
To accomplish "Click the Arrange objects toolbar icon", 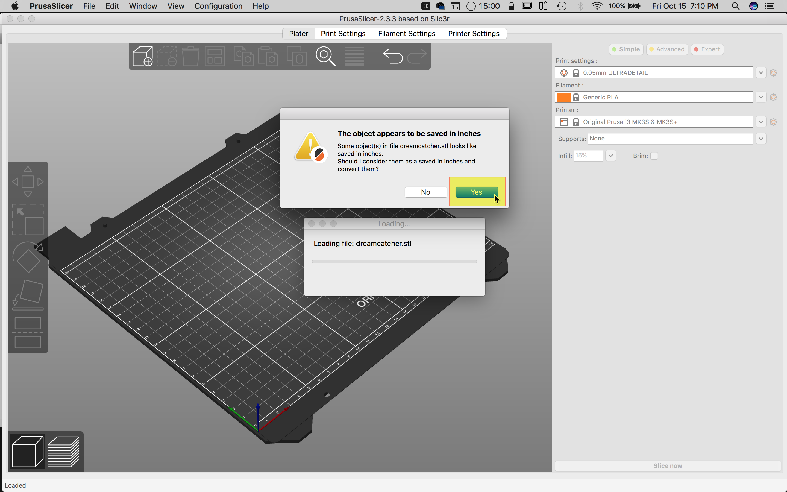I will coord(215,56).
